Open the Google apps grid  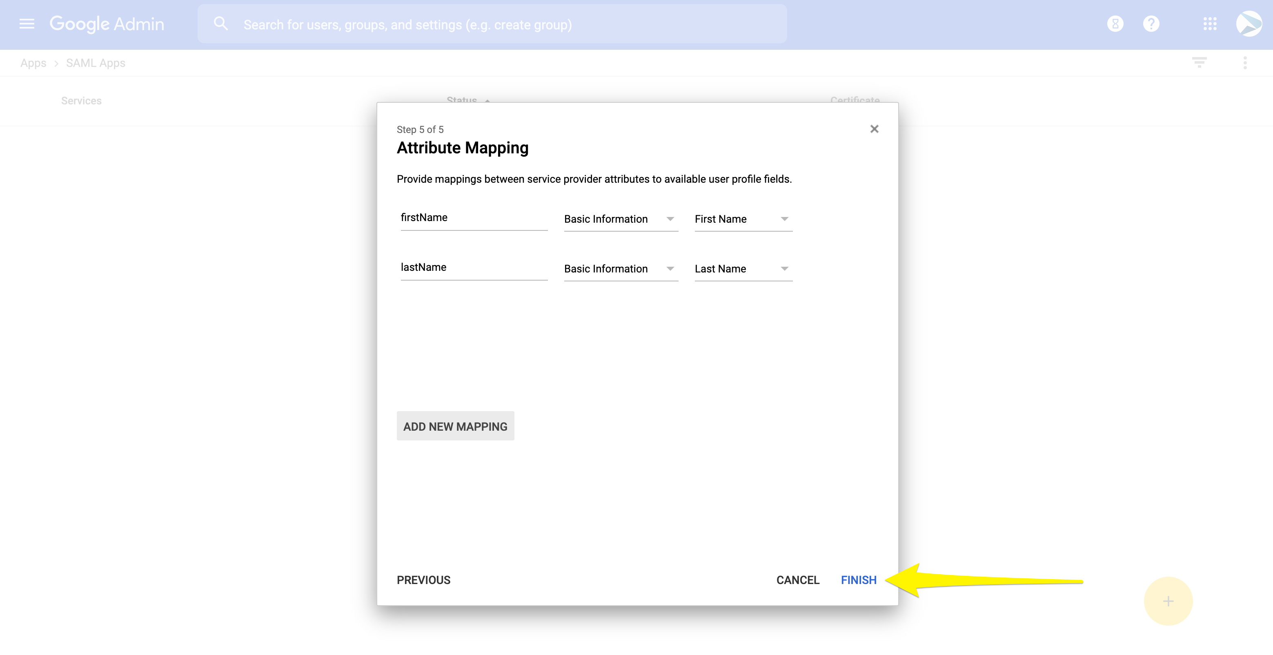click(x=1210, y=24)
